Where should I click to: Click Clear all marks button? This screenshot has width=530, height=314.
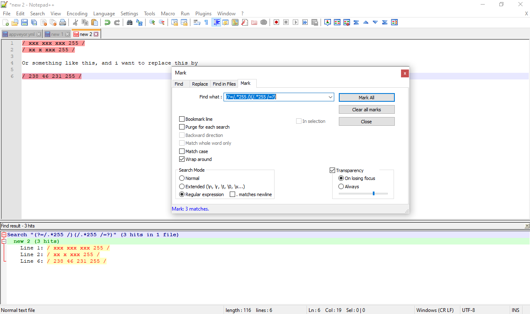(x=367, y=110)
